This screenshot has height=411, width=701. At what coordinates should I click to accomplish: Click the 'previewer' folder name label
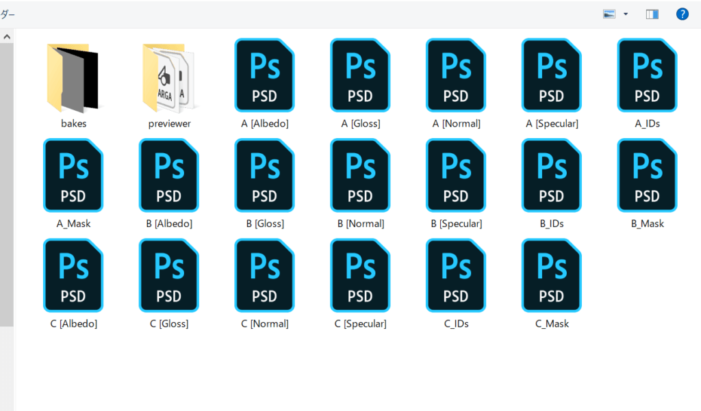coord(170,124)
